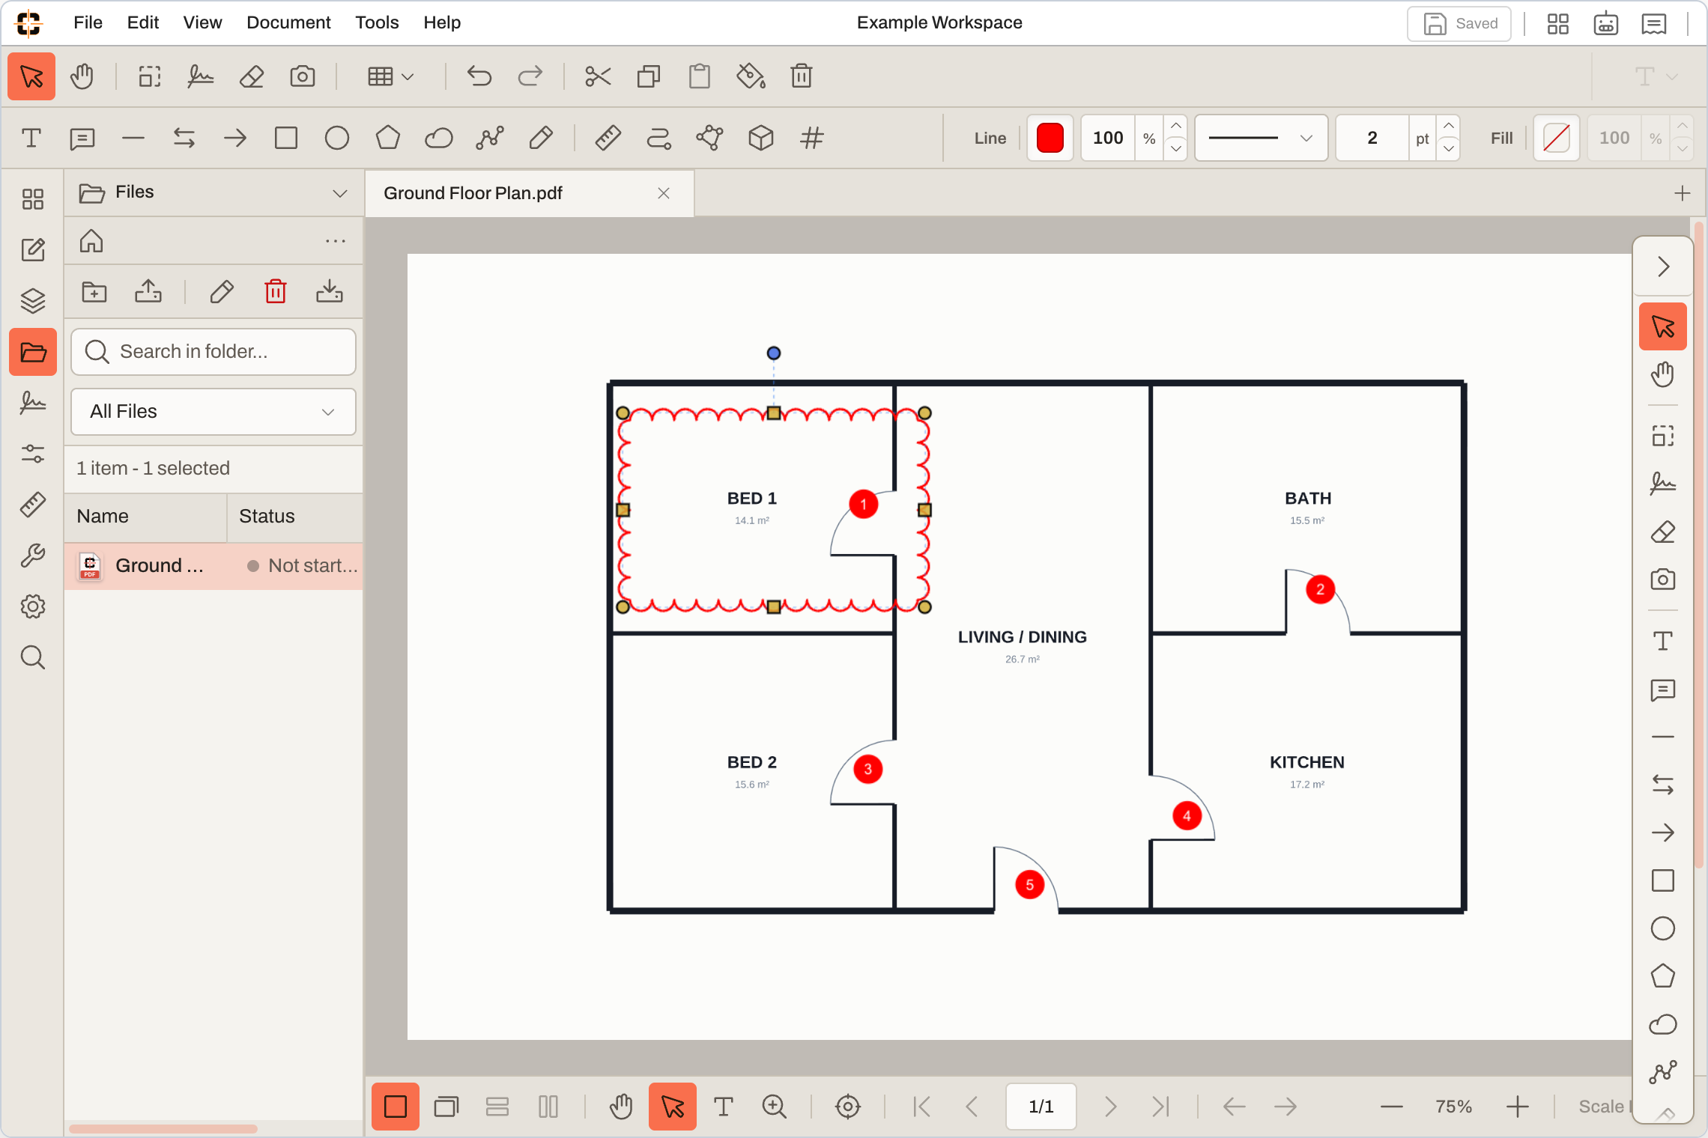Select the Text tool in markup toolbar
This screenshot has height=1138, width=1708.
click(x=31, y=138)
